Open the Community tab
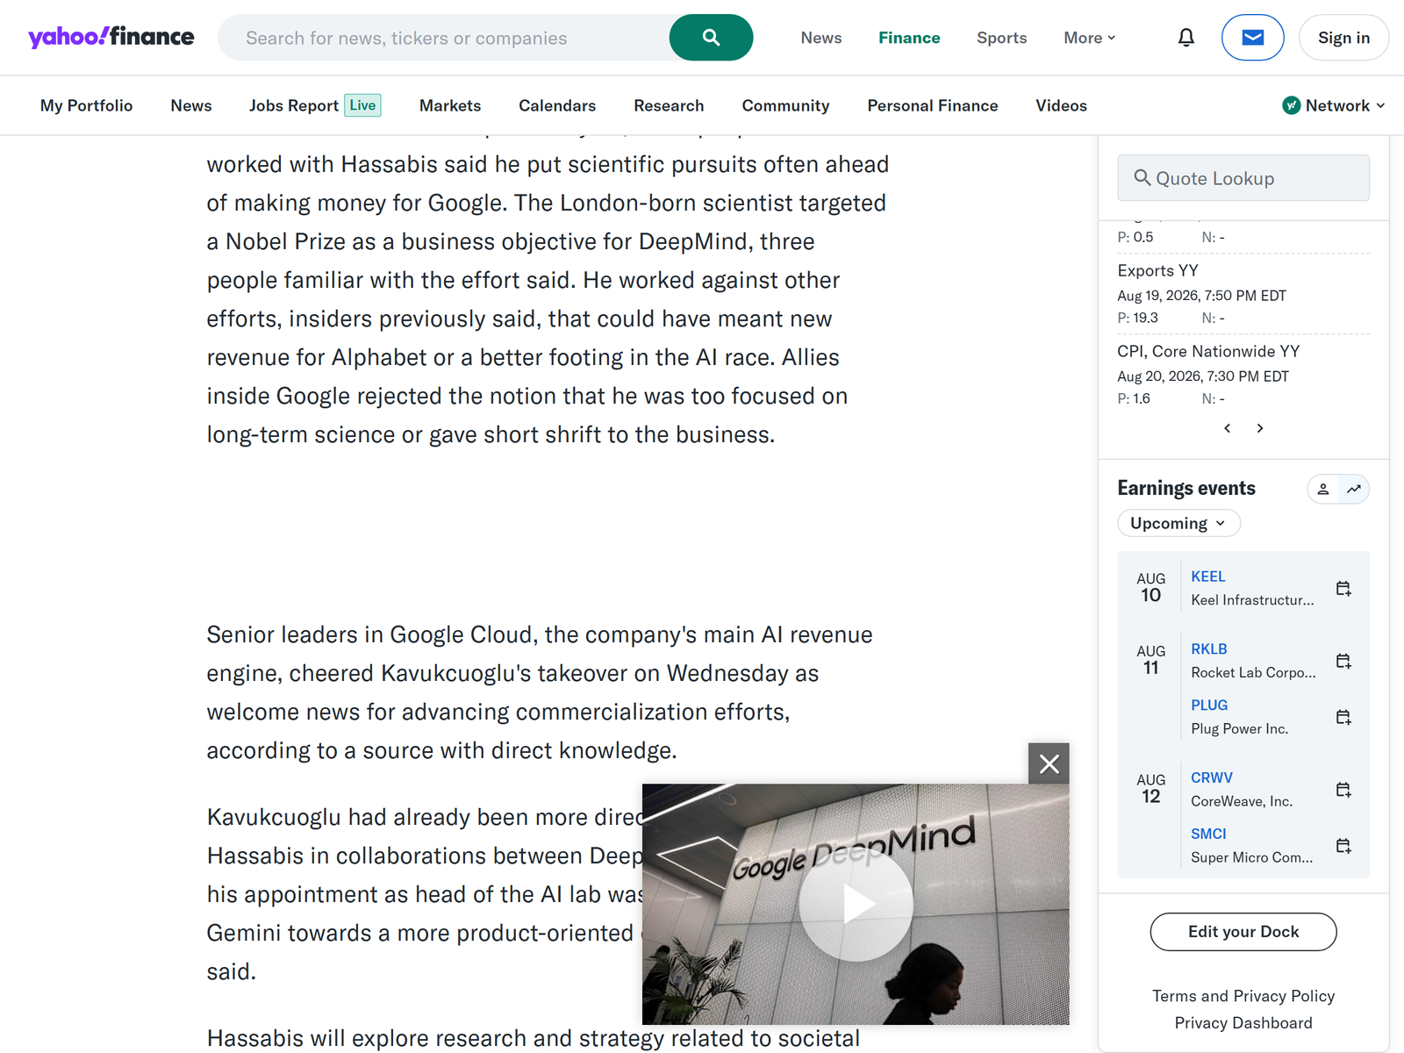Screen dimensions: 1404x1053 tap(785, 105)
